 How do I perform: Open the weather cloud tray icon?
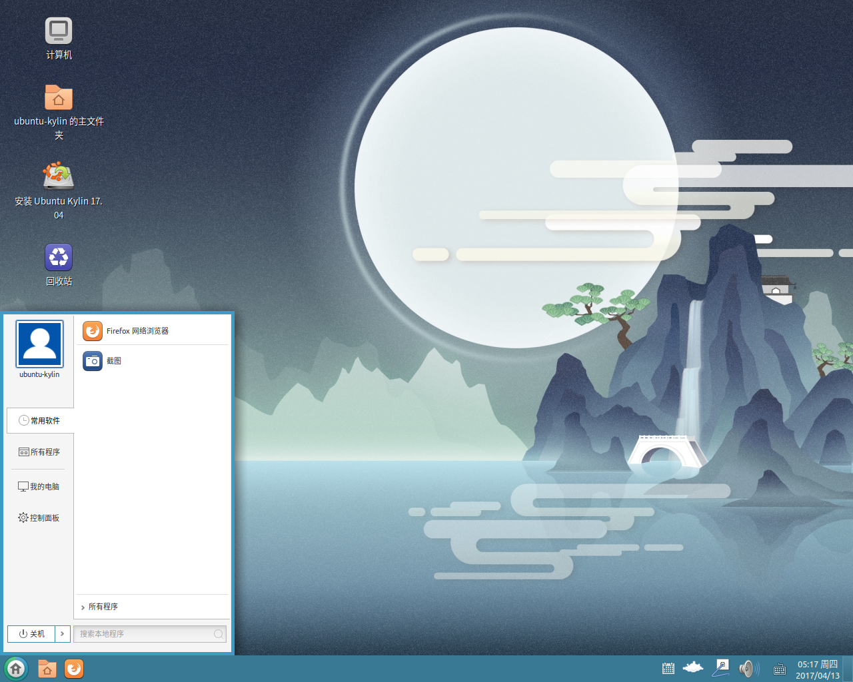(x=693, y=667)
